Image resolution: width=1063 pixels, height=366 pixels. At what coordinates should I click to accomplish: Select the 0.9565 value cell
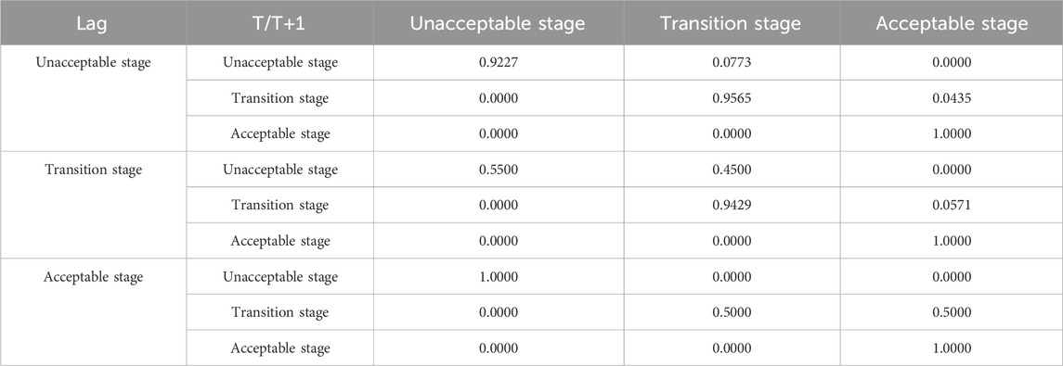tap(731, 99)
